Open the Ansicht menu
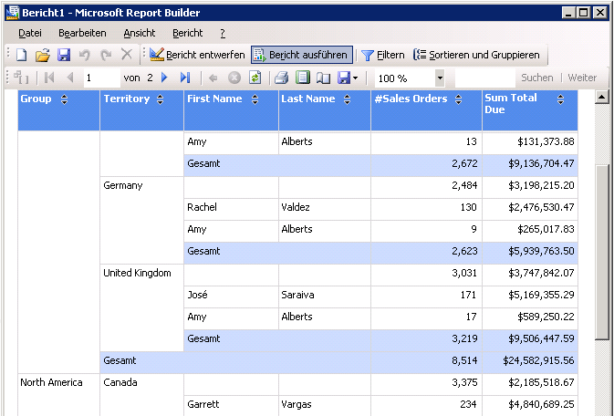The width and height of the screenshot is (614, 416). pos(140,33)
